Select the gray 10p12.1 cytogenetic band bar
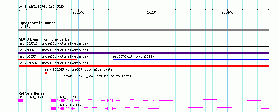This screenshot has width=278, height=112. 144,30
